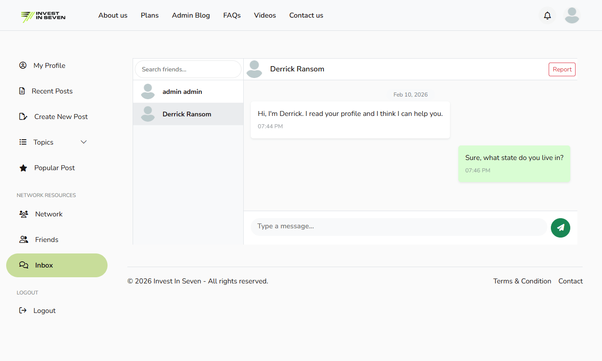Open the user avatar menu in header
602x361 pixels.
coord(572,15)
